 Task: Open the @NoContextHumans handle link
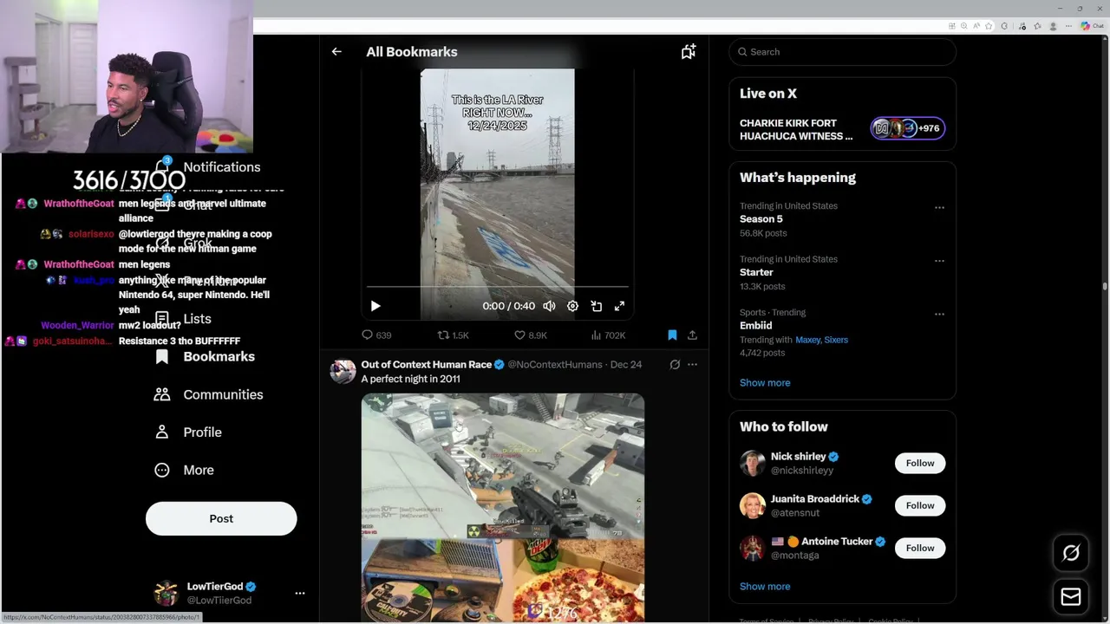tap(555, 365)
